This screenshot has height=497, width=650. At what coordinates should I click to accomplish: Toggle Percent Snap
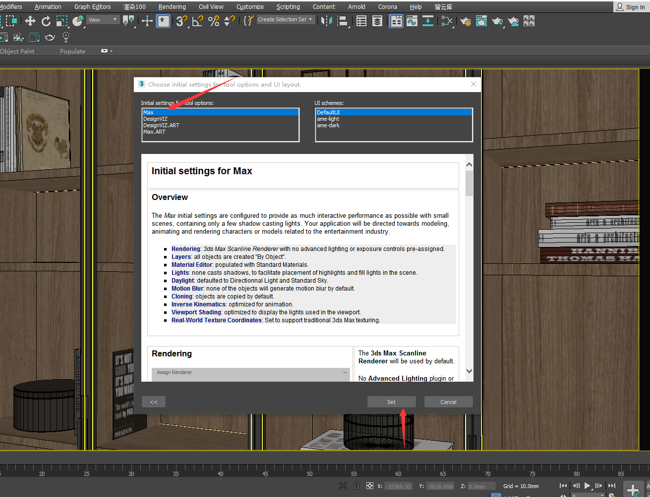[x=214, y=21]
